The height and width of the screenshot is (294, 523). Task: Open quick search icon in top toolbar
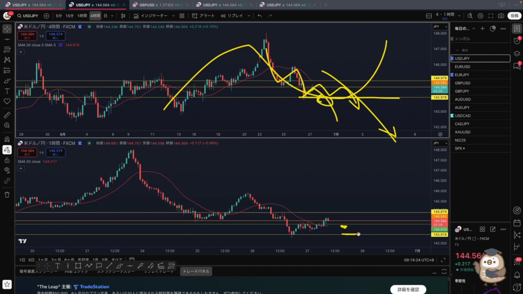(470, 16)
